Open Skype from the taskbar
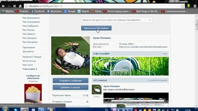198x111 pixels. [x=16, y=109]
